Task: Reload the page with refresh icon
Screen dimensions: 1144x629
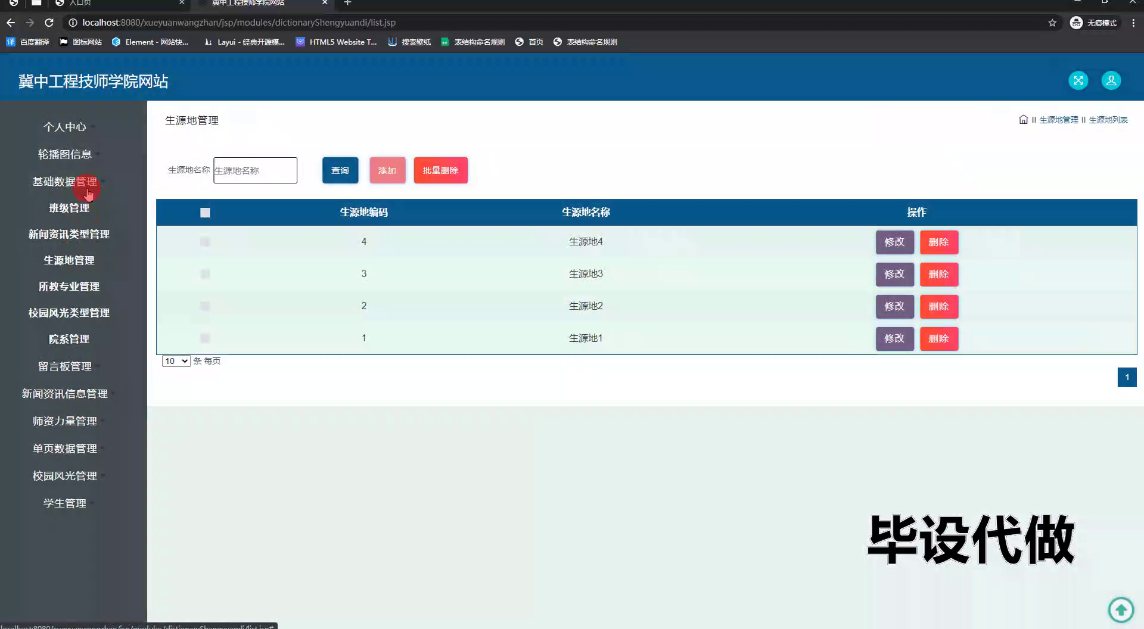Action: (x=49, y=23)
